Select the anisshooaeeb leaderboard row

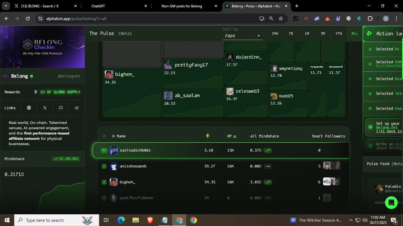tap(224, 166)
